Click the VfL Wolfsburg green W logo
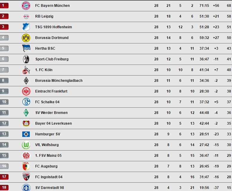 pyautogui.click(x=26, y=145)
